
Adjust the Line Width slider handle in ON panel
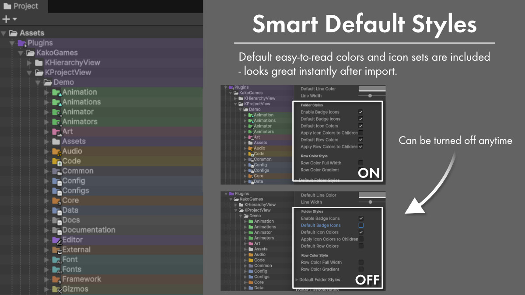[370, 96]
